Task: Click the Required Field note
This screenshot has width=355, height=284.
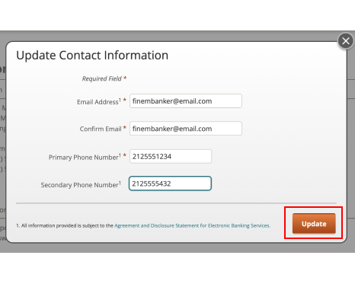Action: [102, 78]
